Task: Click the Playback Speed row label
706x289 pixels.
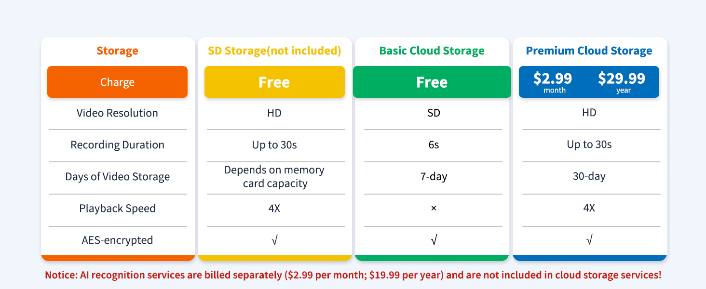Action: pyautogui.click(x=117, y=208)
